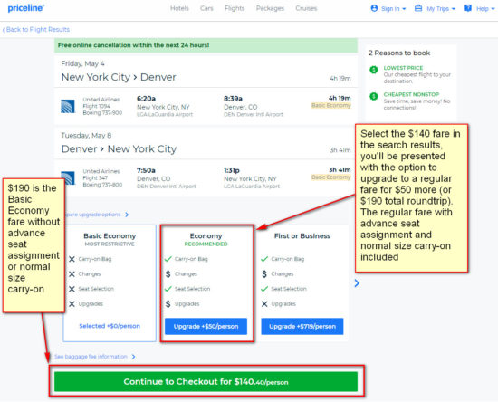Click New York City > Denver heading

tap(119, 77)
